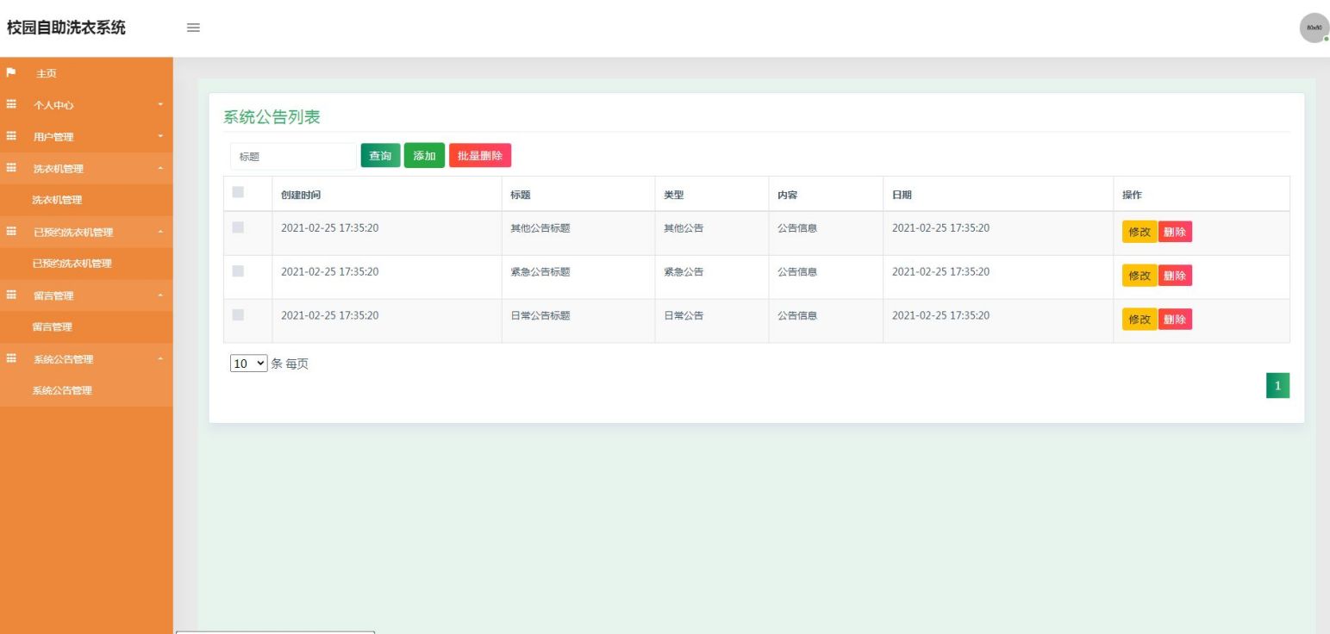
Task: Click the red 批量删除 button
Action: [480, 156]
